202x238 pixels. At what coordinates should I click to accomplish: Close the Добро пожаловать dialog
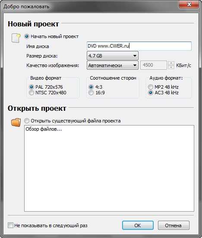(189, 4)
